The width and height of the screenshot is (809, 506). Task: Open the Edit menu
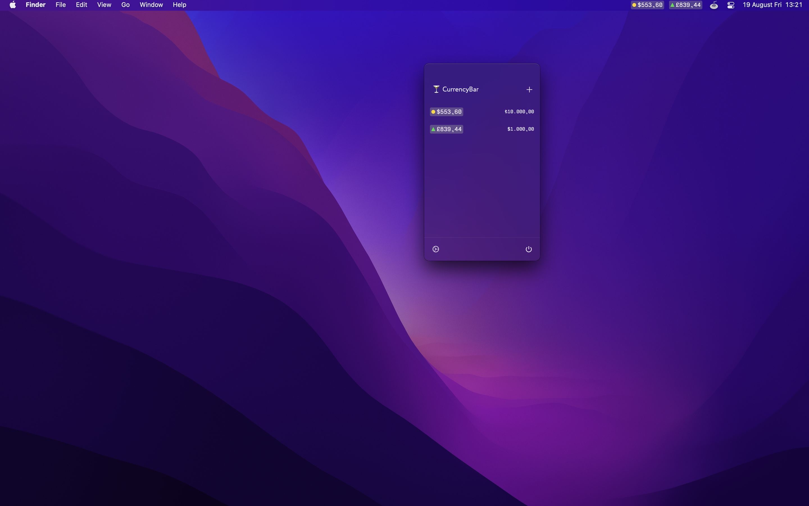point(81,5)
